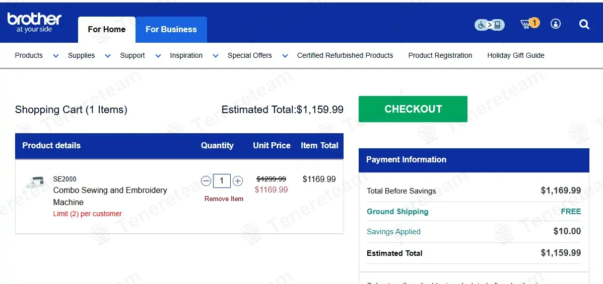The width and height of the screenshot is (603, 284).
Task: Decrease quantity with minus icon
Action: (x=206, y=181)
